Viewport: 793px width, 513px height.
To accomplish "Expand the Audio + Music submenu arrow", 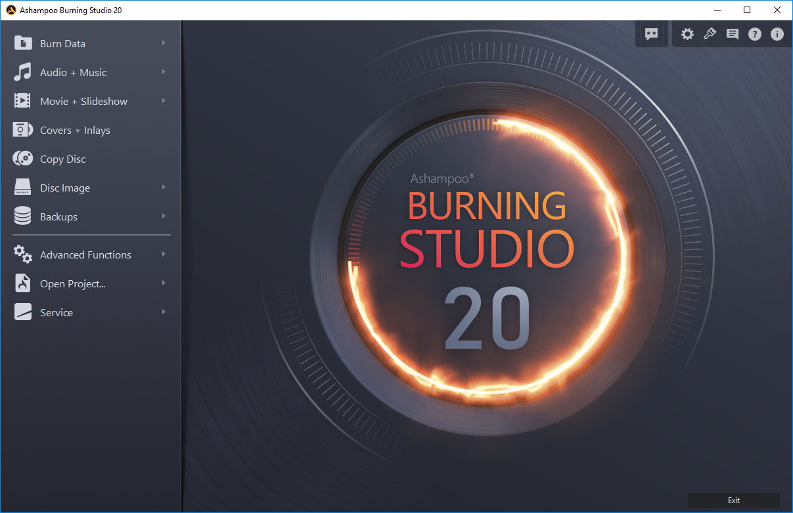I will tap(164, 72).
